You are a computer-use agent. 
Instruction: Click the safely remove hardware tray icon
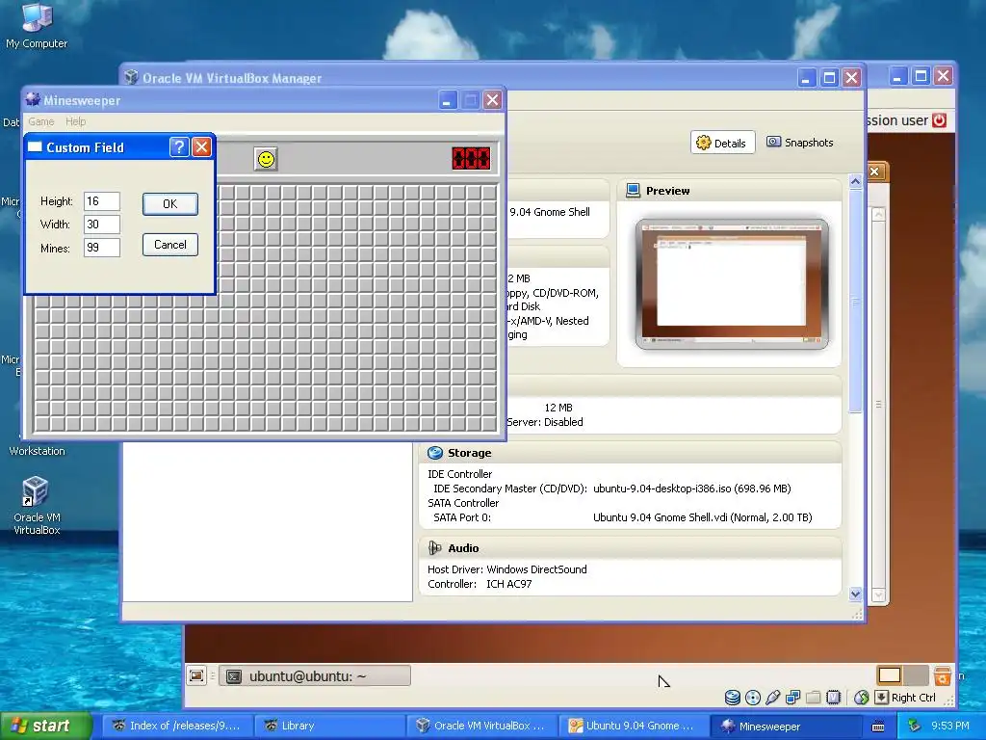click(x=915, y=726)
